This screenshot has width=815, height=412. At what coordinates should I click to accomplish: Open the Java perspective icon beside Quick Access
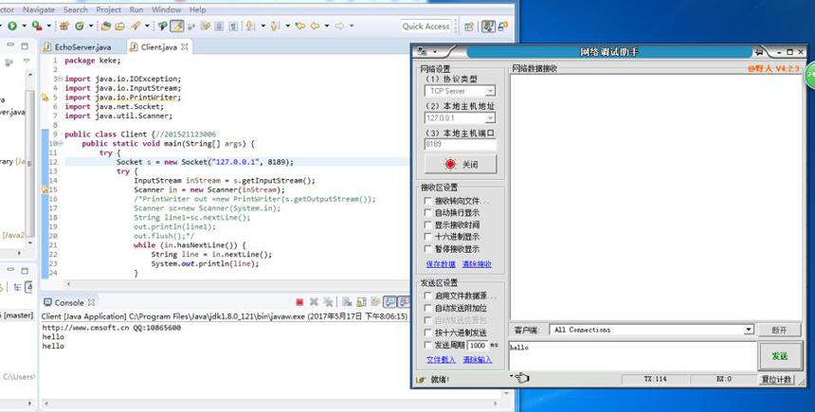[488, 26]
